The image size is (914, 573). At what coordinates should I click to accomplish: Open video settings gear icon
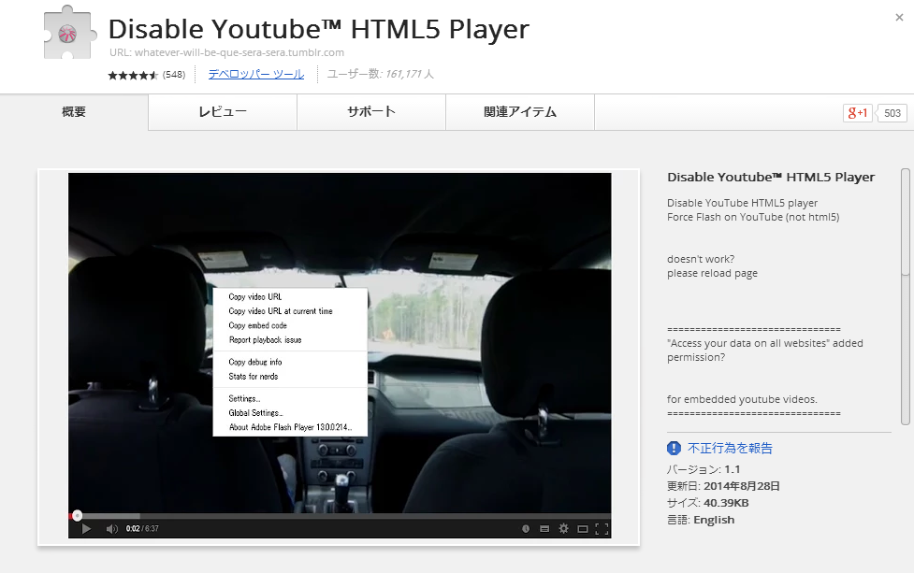564,529
